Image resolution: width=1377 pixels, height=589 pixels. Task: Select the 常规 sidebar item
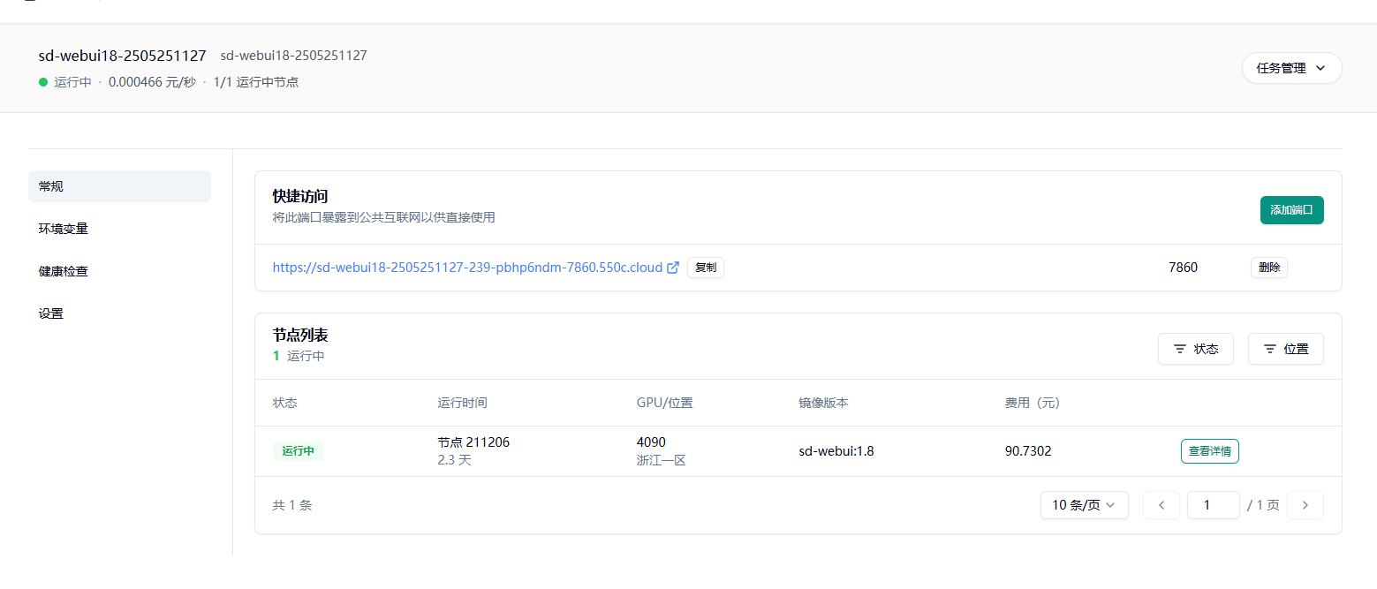pos(119,186)
